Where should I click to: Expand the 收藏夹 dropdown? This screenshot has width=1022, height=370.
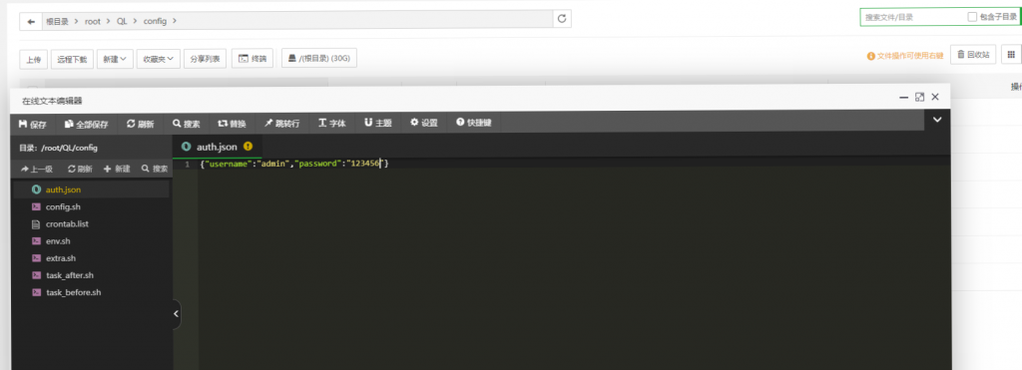click(159, 59)
